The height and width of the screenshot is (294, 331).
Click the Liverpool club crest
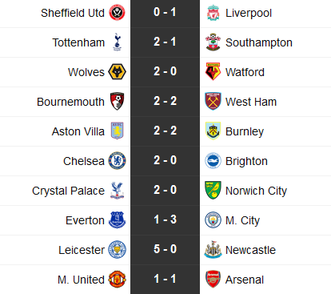pos(213,13)
